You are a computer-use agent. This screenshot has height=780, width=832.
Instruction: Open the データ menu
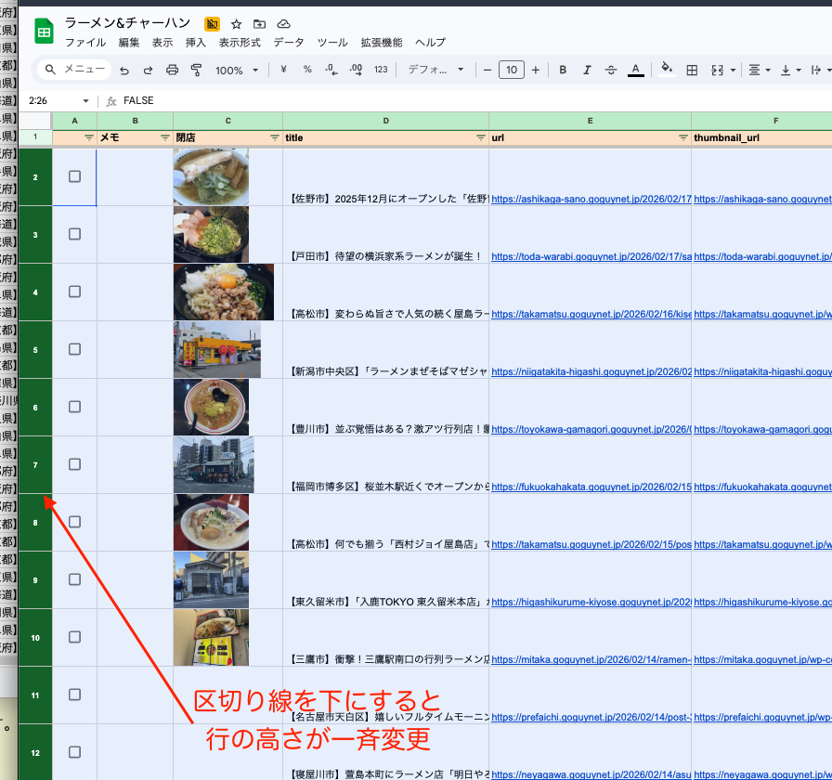point(289,43)
